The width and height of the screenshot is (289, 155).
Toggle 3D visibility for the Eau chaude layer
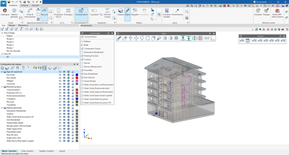(64, 78)
